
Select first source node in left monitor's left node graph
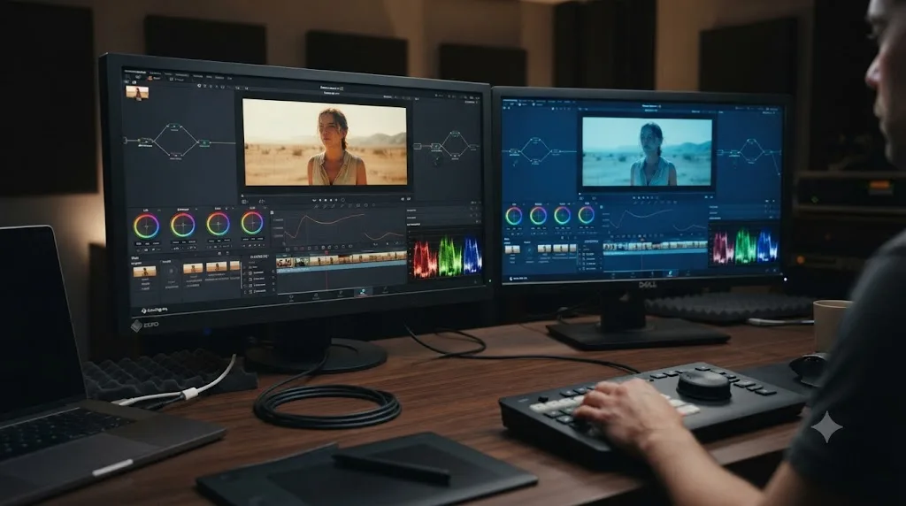click(145, 141)
